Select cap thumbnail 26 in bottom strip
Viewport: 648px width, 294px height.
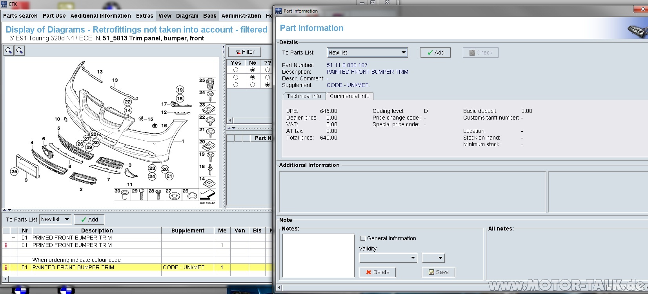tap(191, 194)
